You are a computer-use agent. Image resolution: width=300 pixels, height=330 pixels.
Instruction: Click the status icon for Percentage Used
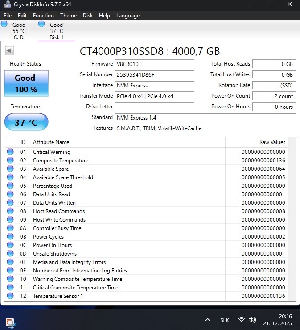coord(10,186)
